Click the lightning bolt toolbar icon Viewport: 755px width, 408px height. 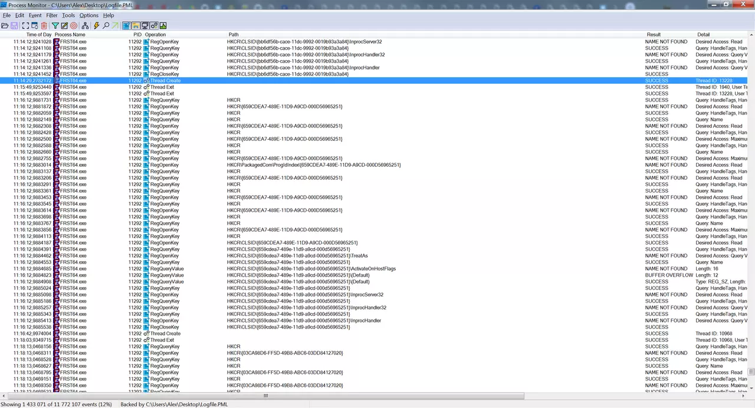[97, 26]
